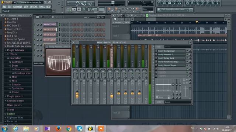236x132 pixels.
Task: Toggle mute LED for wander_openi channel
Action: click(35, 25)
